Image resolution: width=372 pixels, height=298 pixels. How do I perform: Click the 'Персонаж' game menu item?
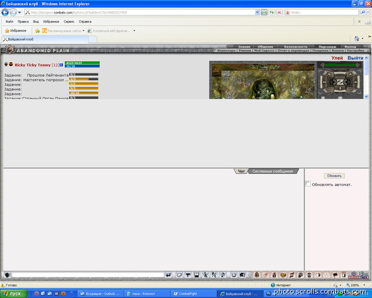[327, 47]
